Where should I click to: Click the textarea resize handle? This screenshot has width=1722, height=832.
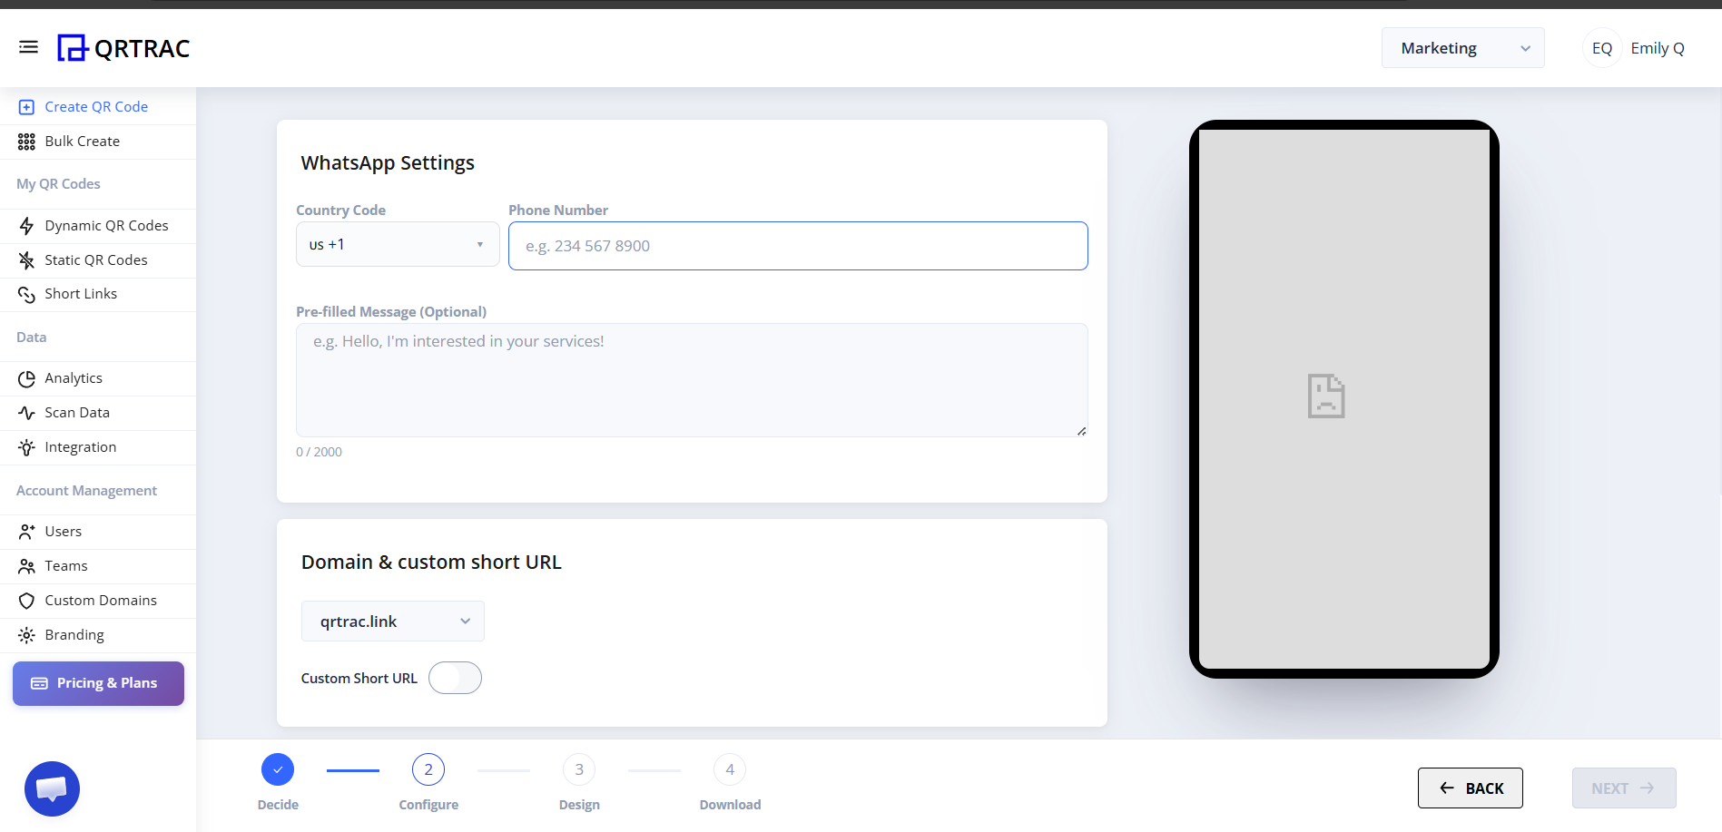pos(1081,431)
